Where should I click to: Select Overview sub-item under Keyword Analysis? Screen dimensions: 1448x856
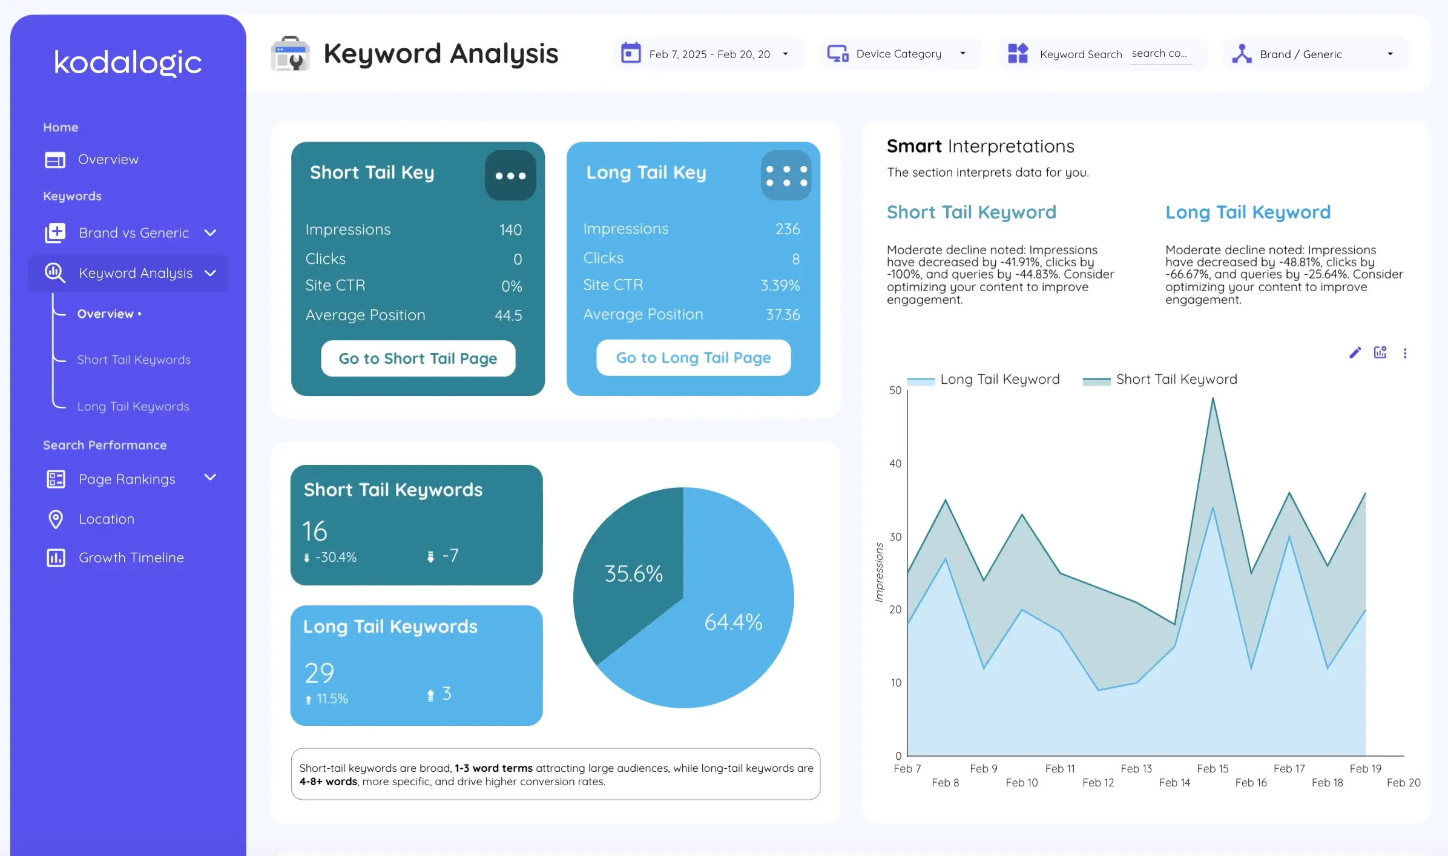click(109, 314)
